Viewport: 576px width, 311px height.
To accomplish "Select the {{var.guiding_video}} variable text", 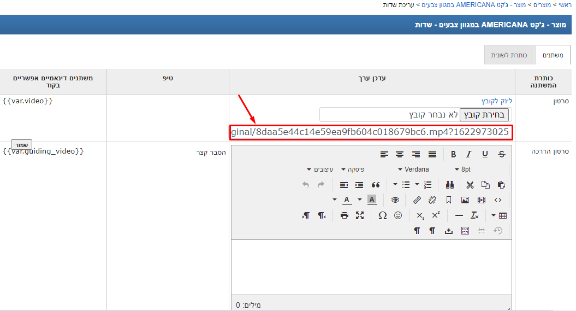I will [x=43, y=151].
